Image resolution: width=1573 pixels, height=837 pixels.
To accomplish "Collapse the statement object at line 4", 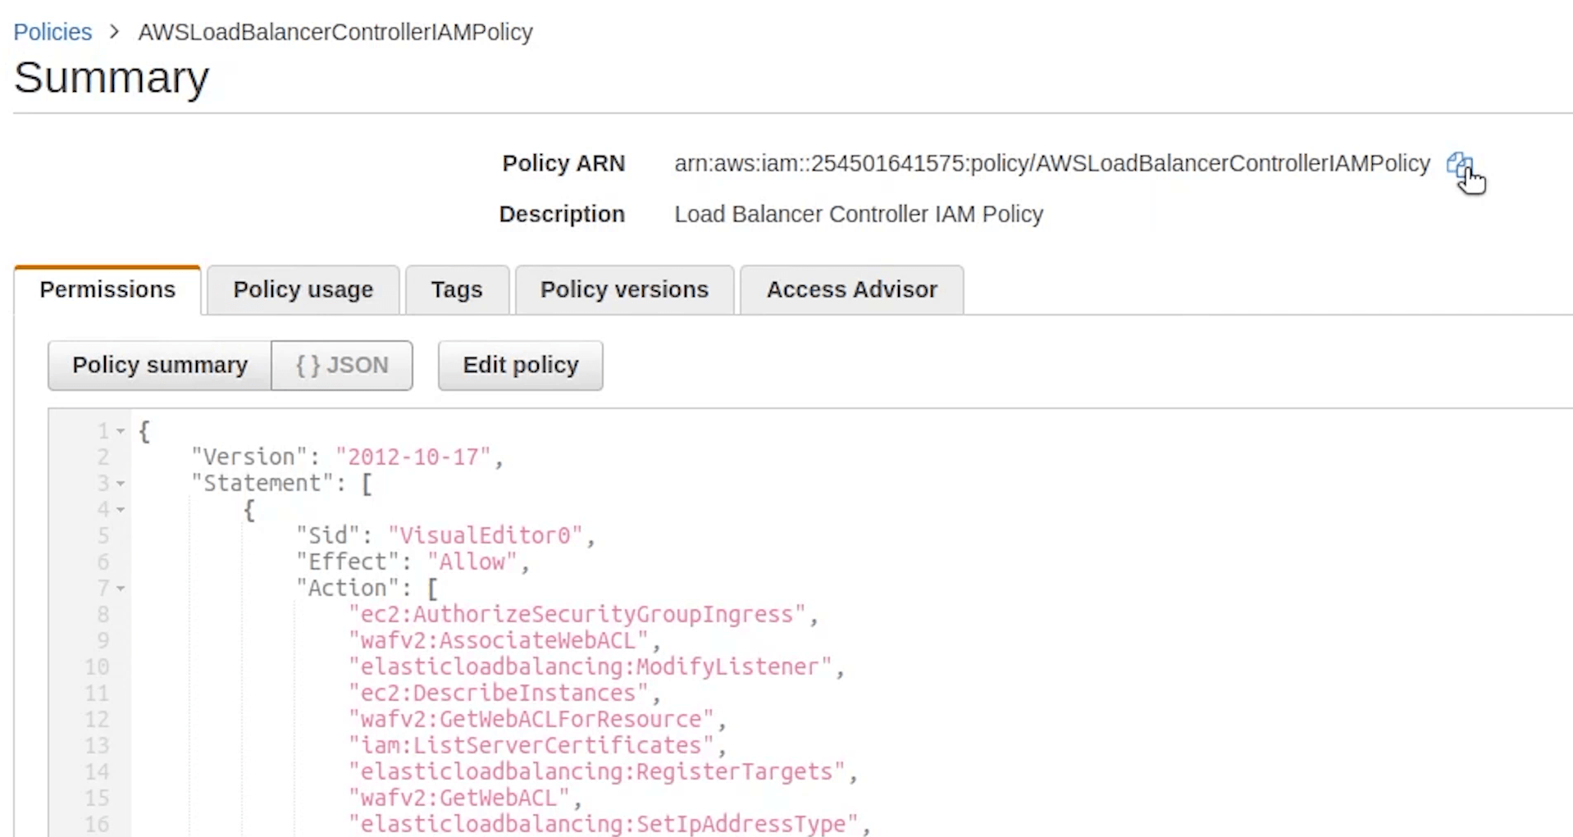I will 121,510.
